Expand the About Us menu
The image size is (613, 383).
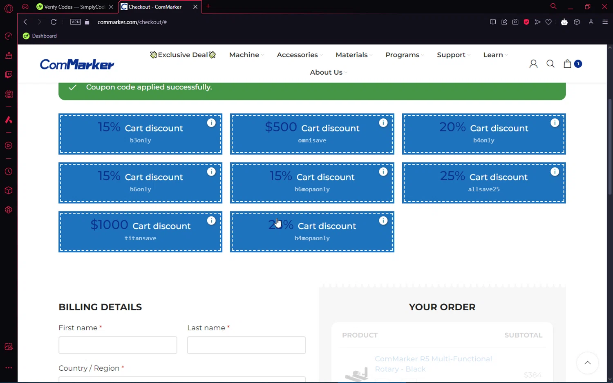point(329,72)
